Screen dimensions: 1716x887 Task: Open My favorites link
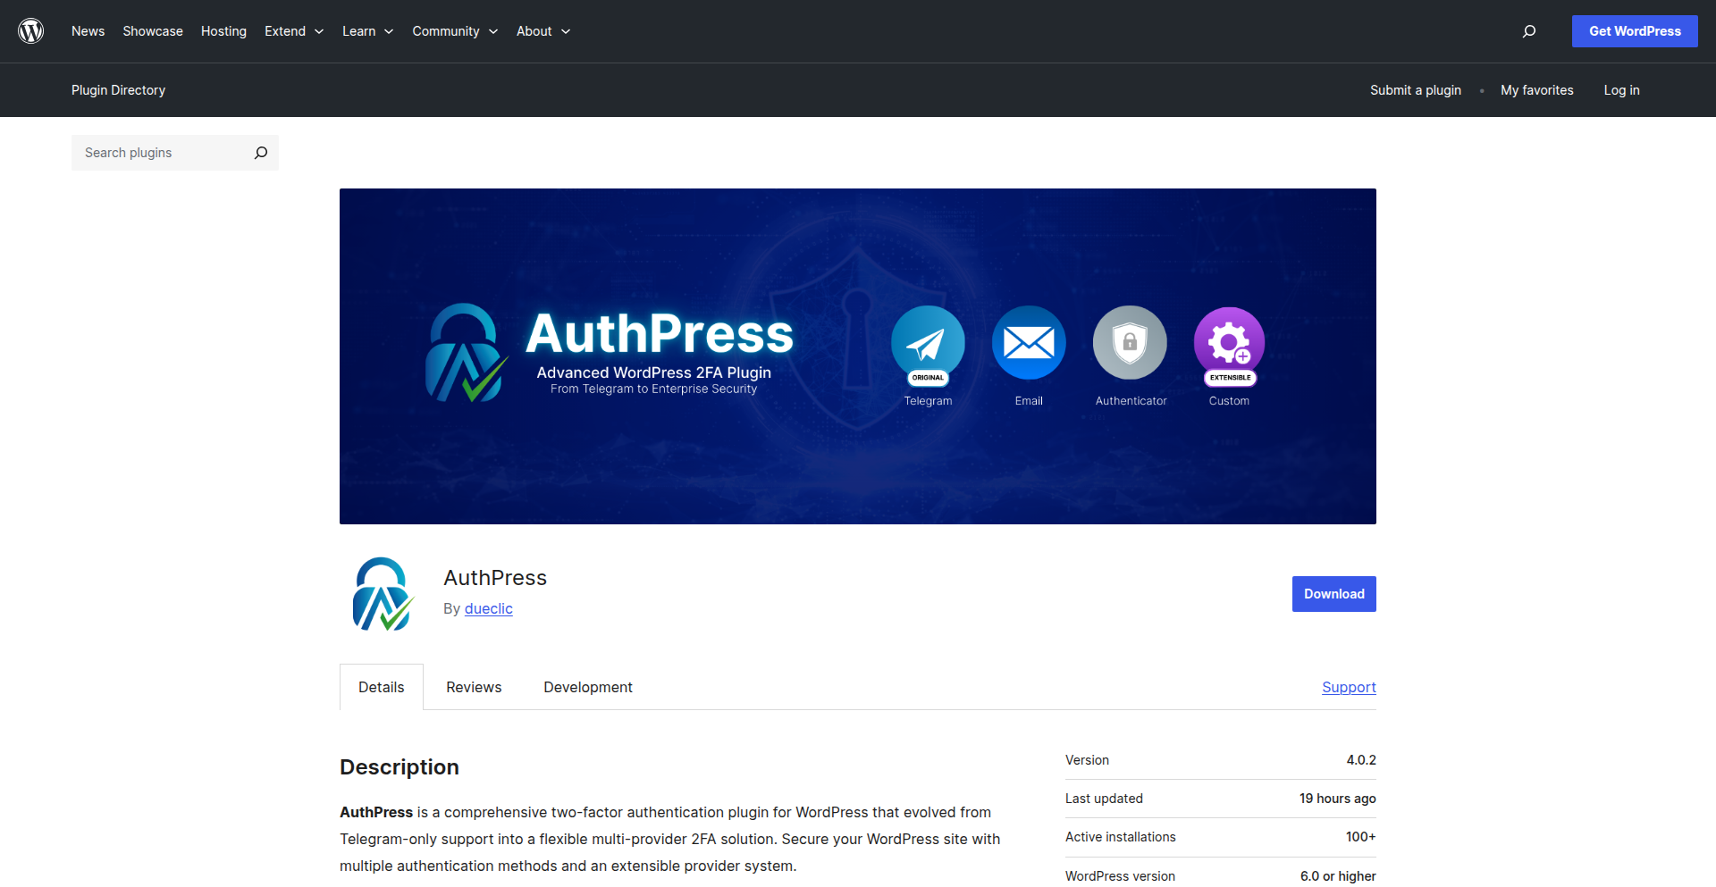pyautogui.click(x=1537, y=90)
